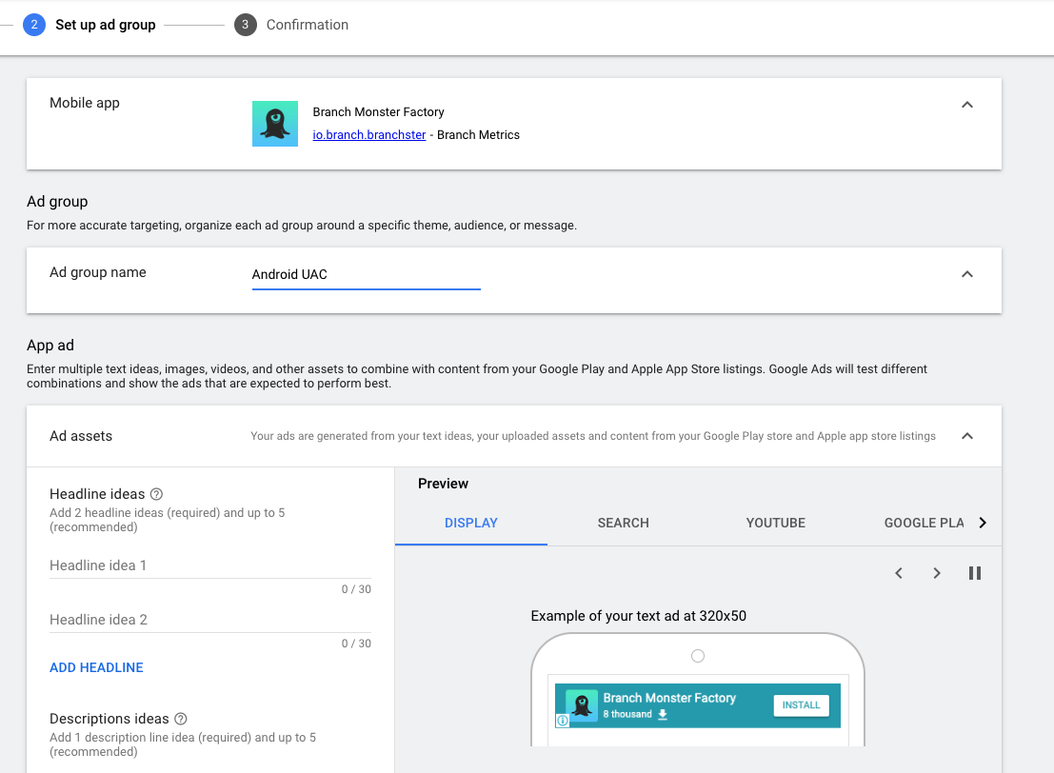
Task: Click the 8 thousand downloads text
Action: [627, 714]
